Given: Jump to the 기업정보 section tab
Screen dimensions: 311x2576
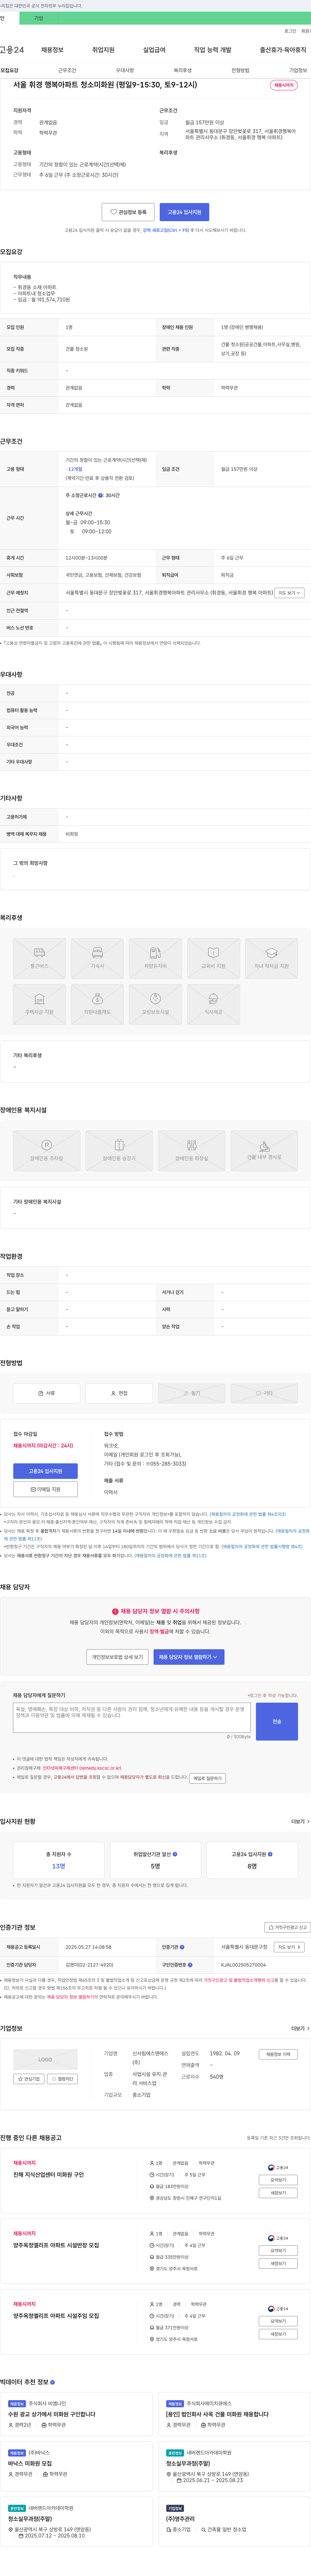Looking at the screenshot, I should pyautogui.click(x=298, y=71).
